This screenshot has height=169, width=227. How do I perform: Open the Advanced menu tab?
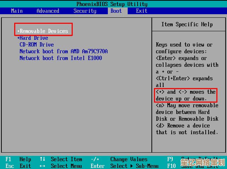pyautogui.click(x=48, y=11)
